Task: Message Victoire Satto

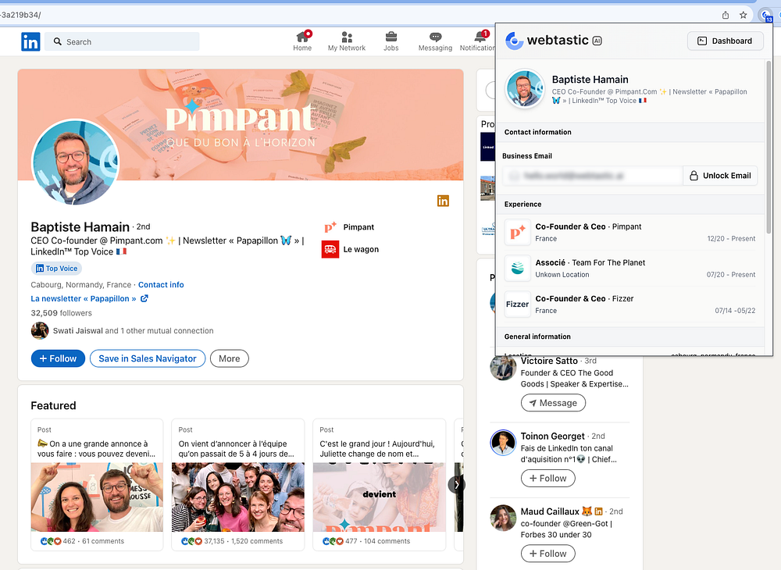Action: pos(553,403)
